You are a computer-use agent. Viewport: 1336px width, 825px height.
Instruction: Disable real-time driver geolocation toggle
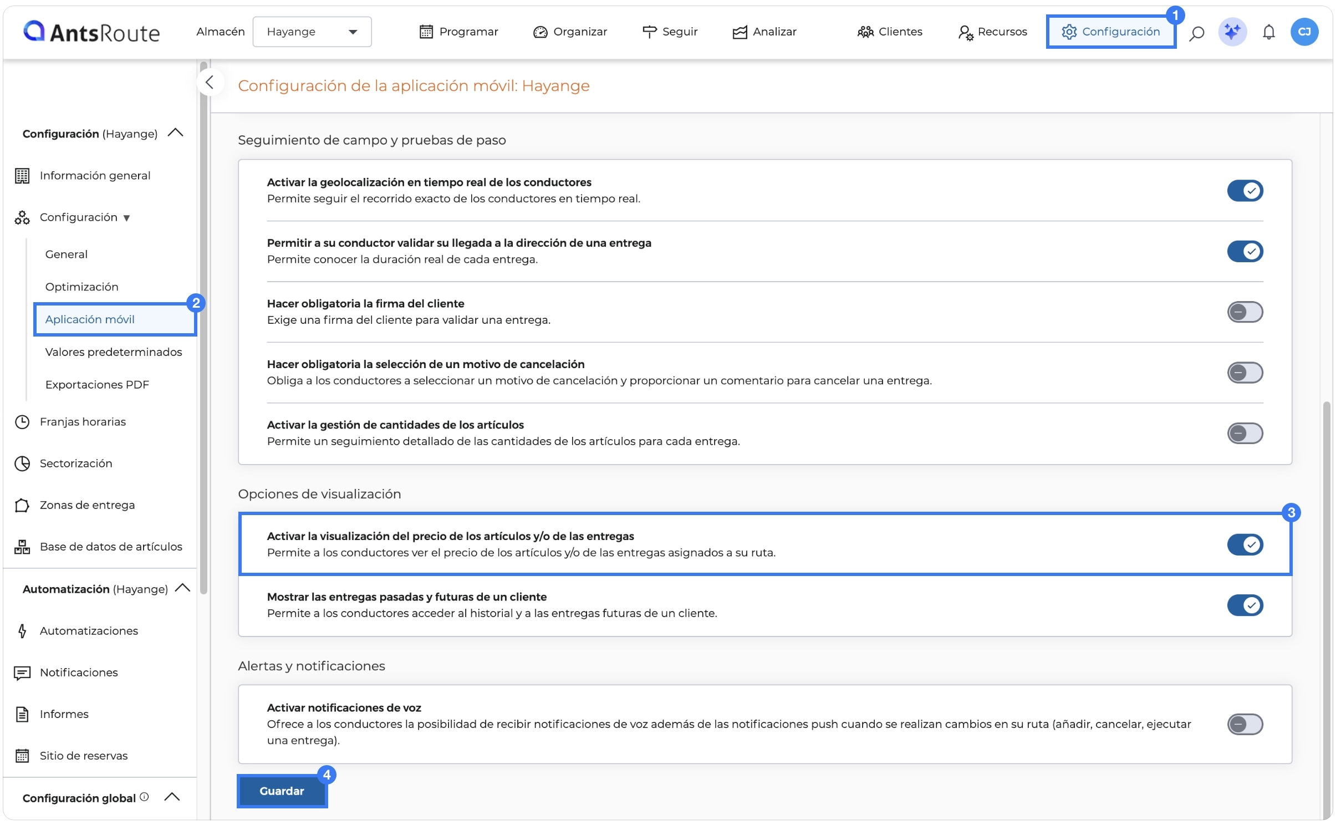click(x=1244, y=191)
